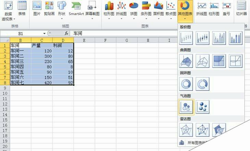This screenshot has height=151, width=250.
Task: Select the highlighted 气泡图 bubble chart
Action: (x=186, y=107)
